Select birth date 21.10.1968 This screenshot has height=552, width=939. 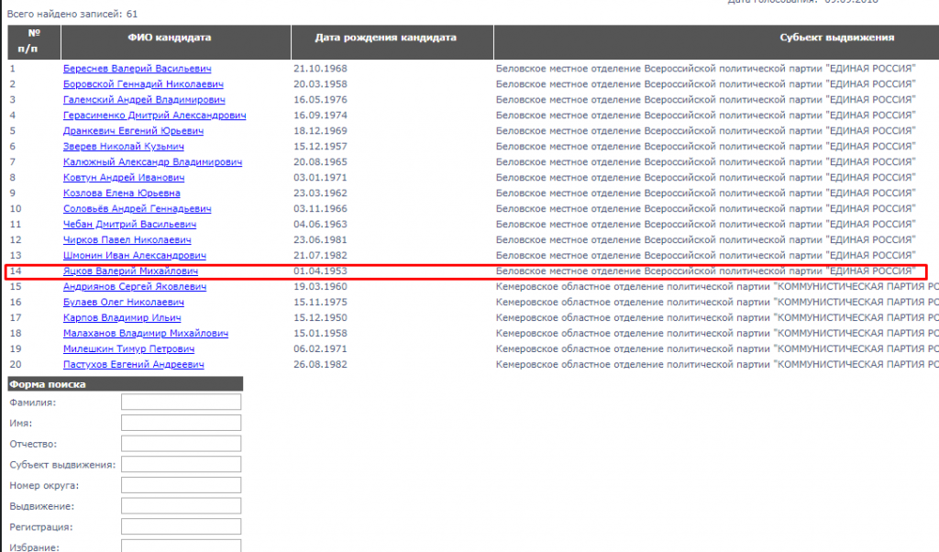320,69
